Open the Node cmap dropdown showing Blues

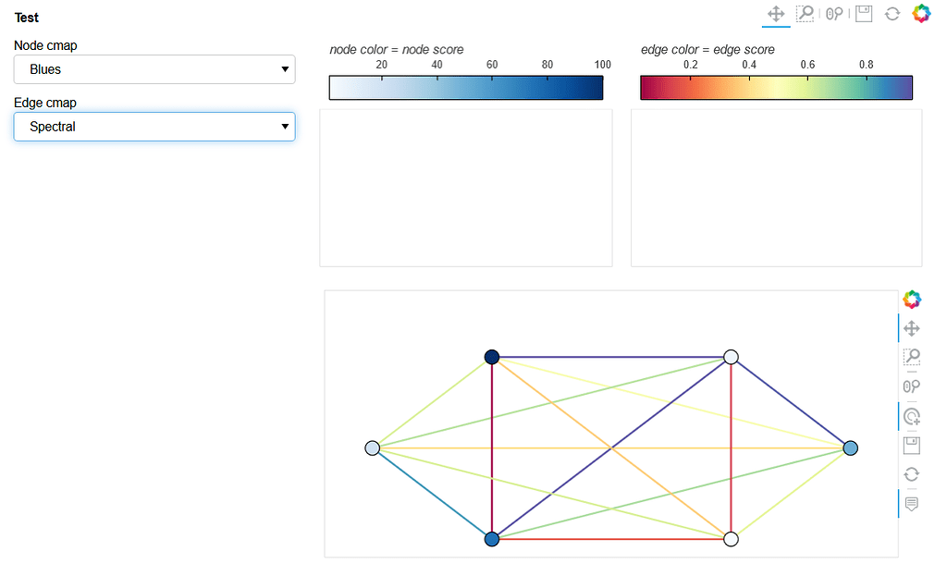(154, 69)
